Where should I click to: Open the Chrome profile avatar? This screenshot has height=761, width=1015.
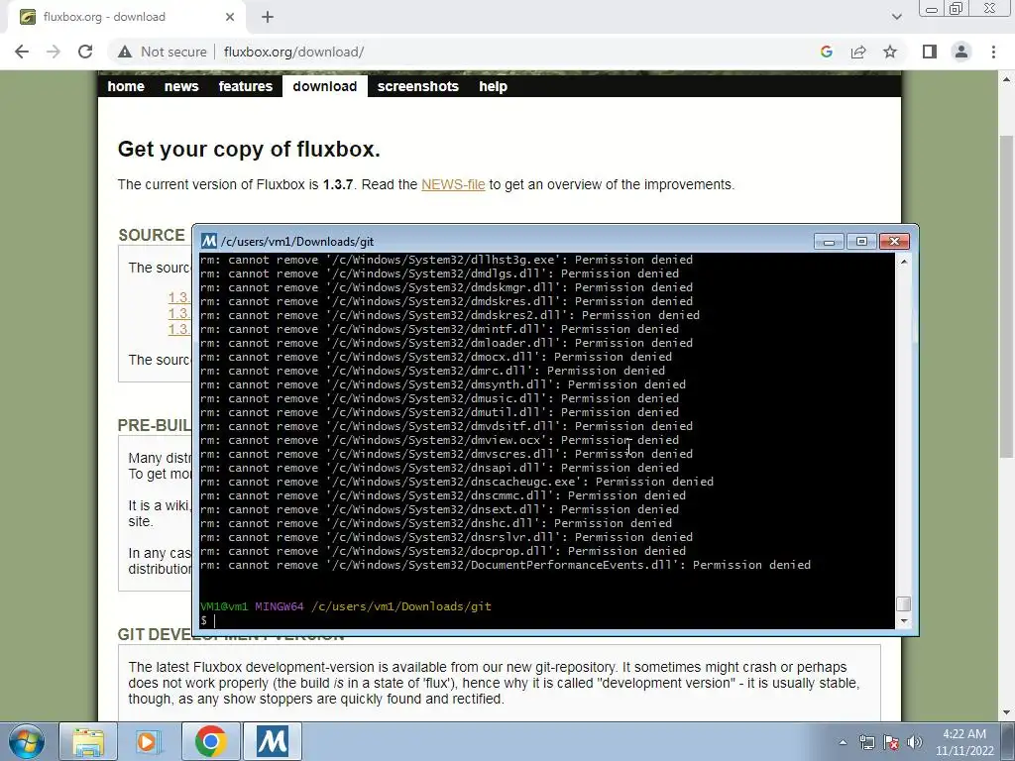[x=961, y=52]
